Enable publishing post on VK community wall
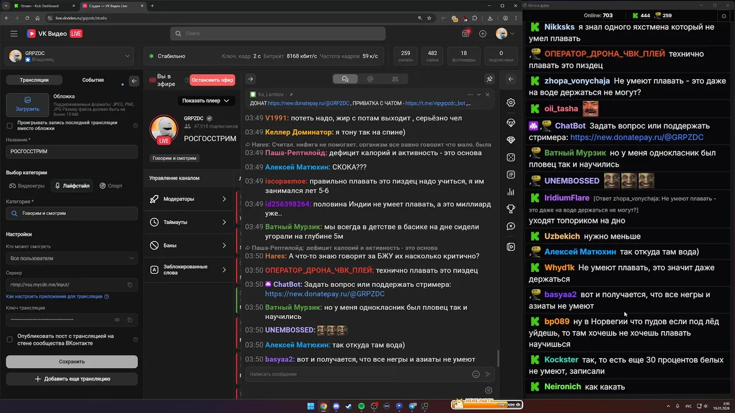The width and height of the screenshot is (735, 413). (9, 340)
